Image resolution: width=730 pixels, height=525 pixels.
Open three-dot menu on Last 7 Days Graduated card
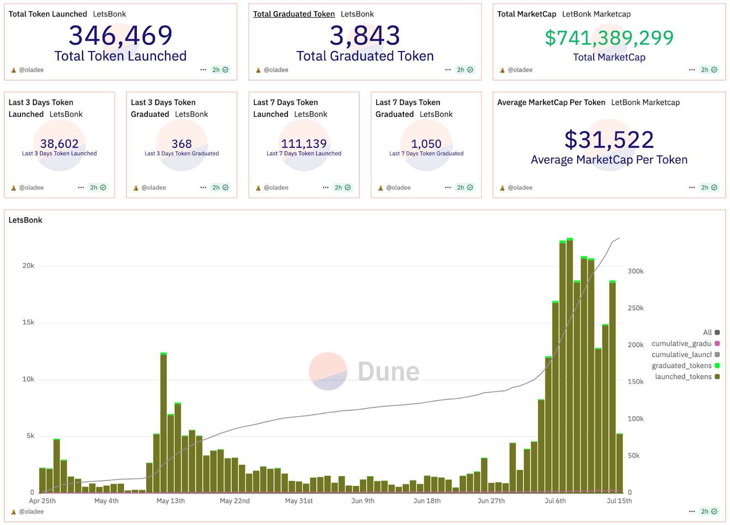(x=448, y=187)
